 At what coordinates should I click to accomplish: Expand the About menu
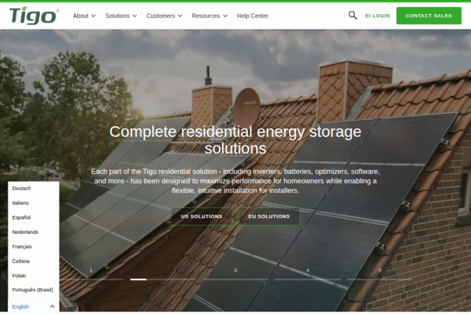pos(84,16)
